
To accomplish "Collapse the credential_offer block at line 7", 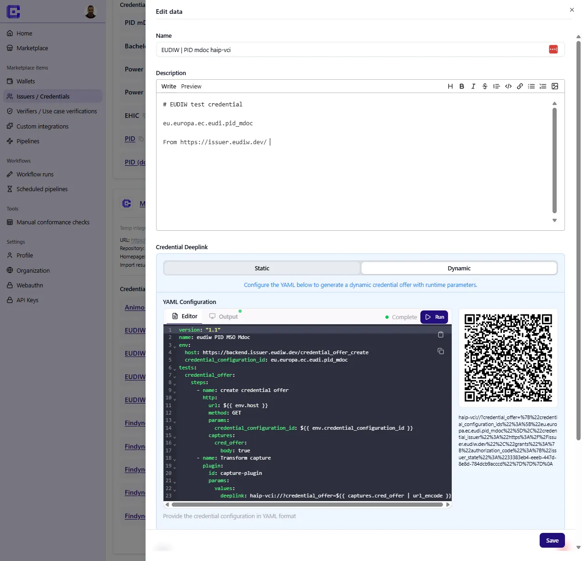I will tap(175, 376).
